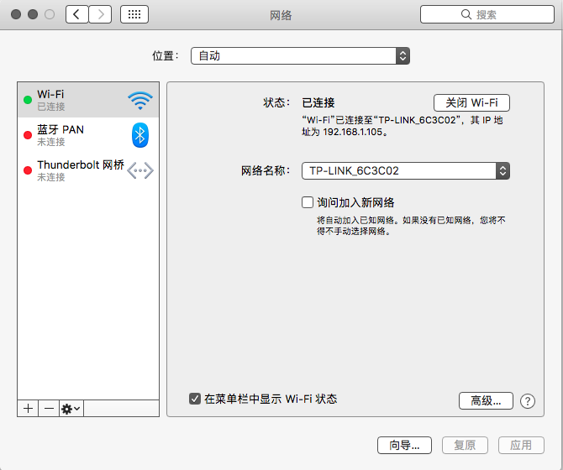Click IP address text 192.168.1.105
The width and height of the screenshot is (563, 470).
coord(353,132)
